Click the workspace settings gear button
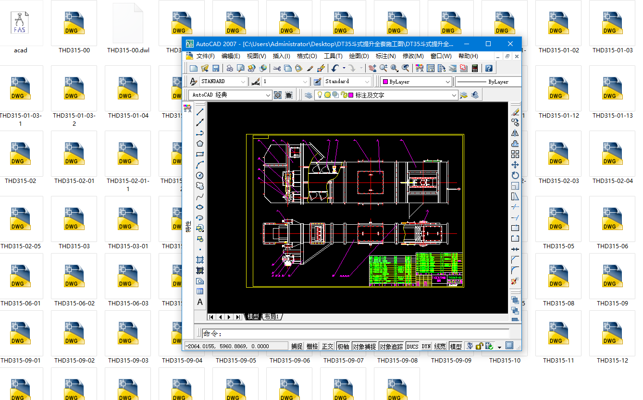The height and width of the screenshot is (400, 643). (278, 95)
